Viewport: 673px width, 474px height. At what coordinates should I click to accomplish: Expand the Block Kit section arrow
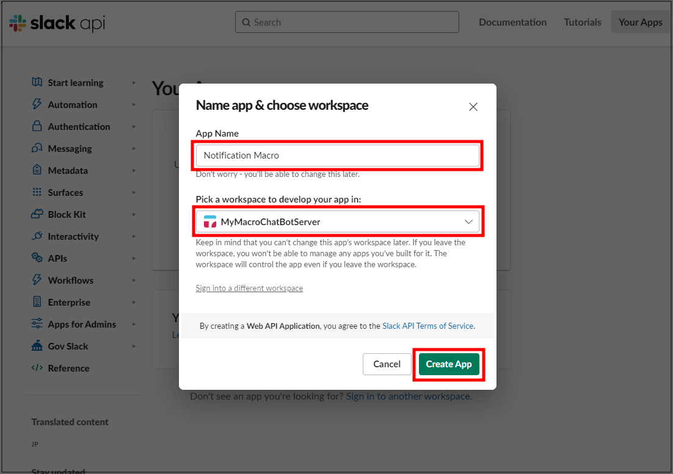coord(134,214)
